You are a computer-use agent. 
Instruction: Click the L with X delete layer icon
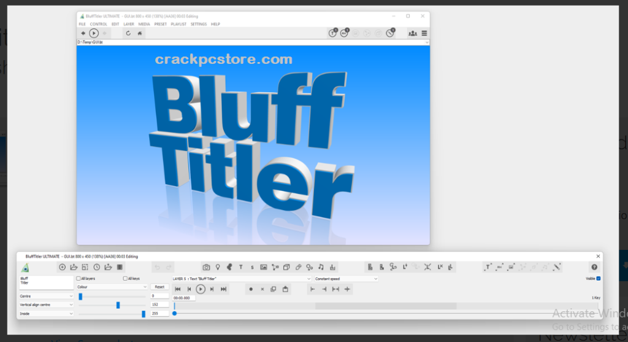click(440, 267)
